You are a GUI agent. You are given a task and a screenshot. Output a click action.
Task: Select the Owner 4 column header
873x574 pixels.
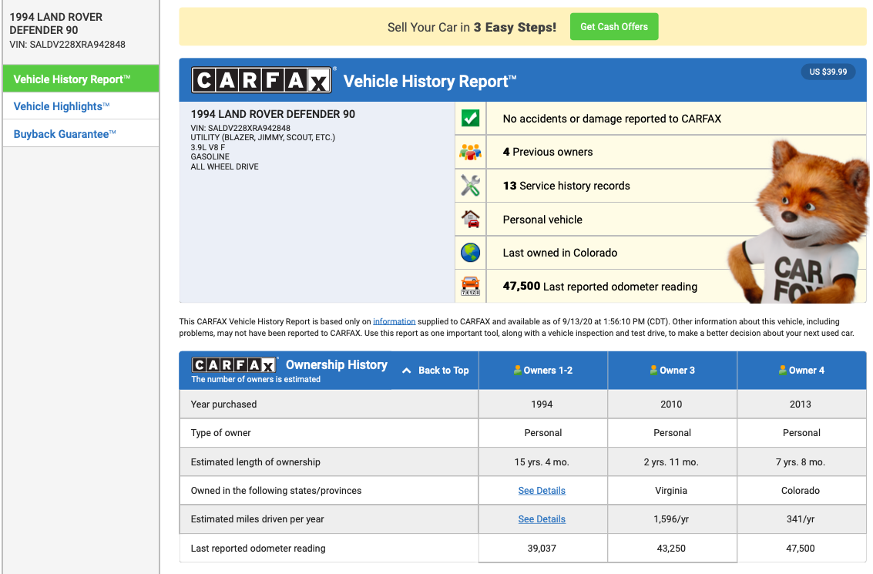(802, 371)
